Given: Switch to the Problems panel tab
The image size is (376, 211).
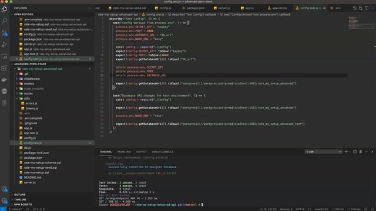Looking at the screenshot, I should point(124,152).
